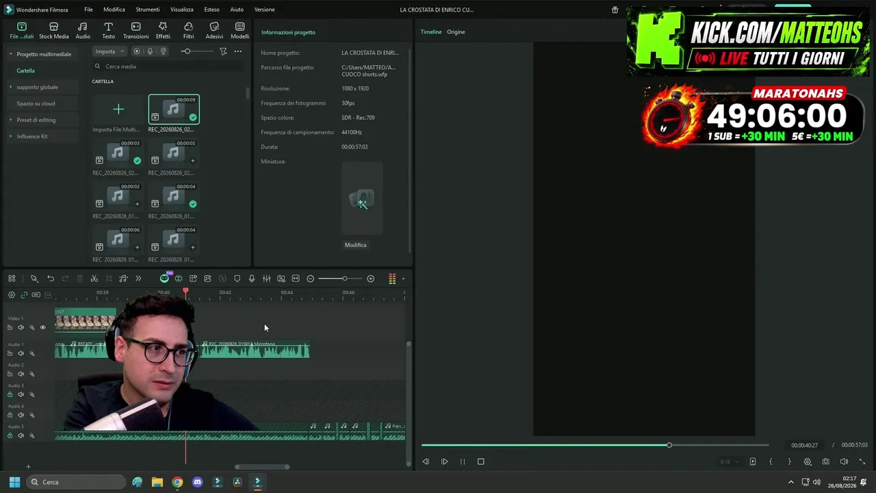Unlock the Audio 5 track
876x493 pixels.
pyautogui.click(x=10, y=435)
